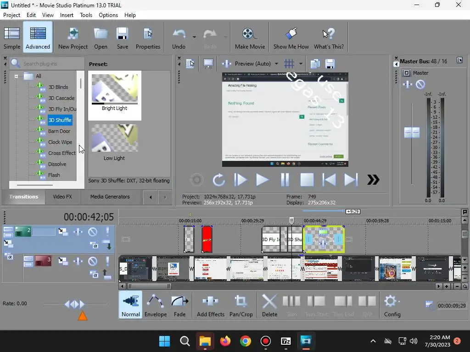Save preview snapshot to file
The image size is (470, 352).
click(330, 63)
